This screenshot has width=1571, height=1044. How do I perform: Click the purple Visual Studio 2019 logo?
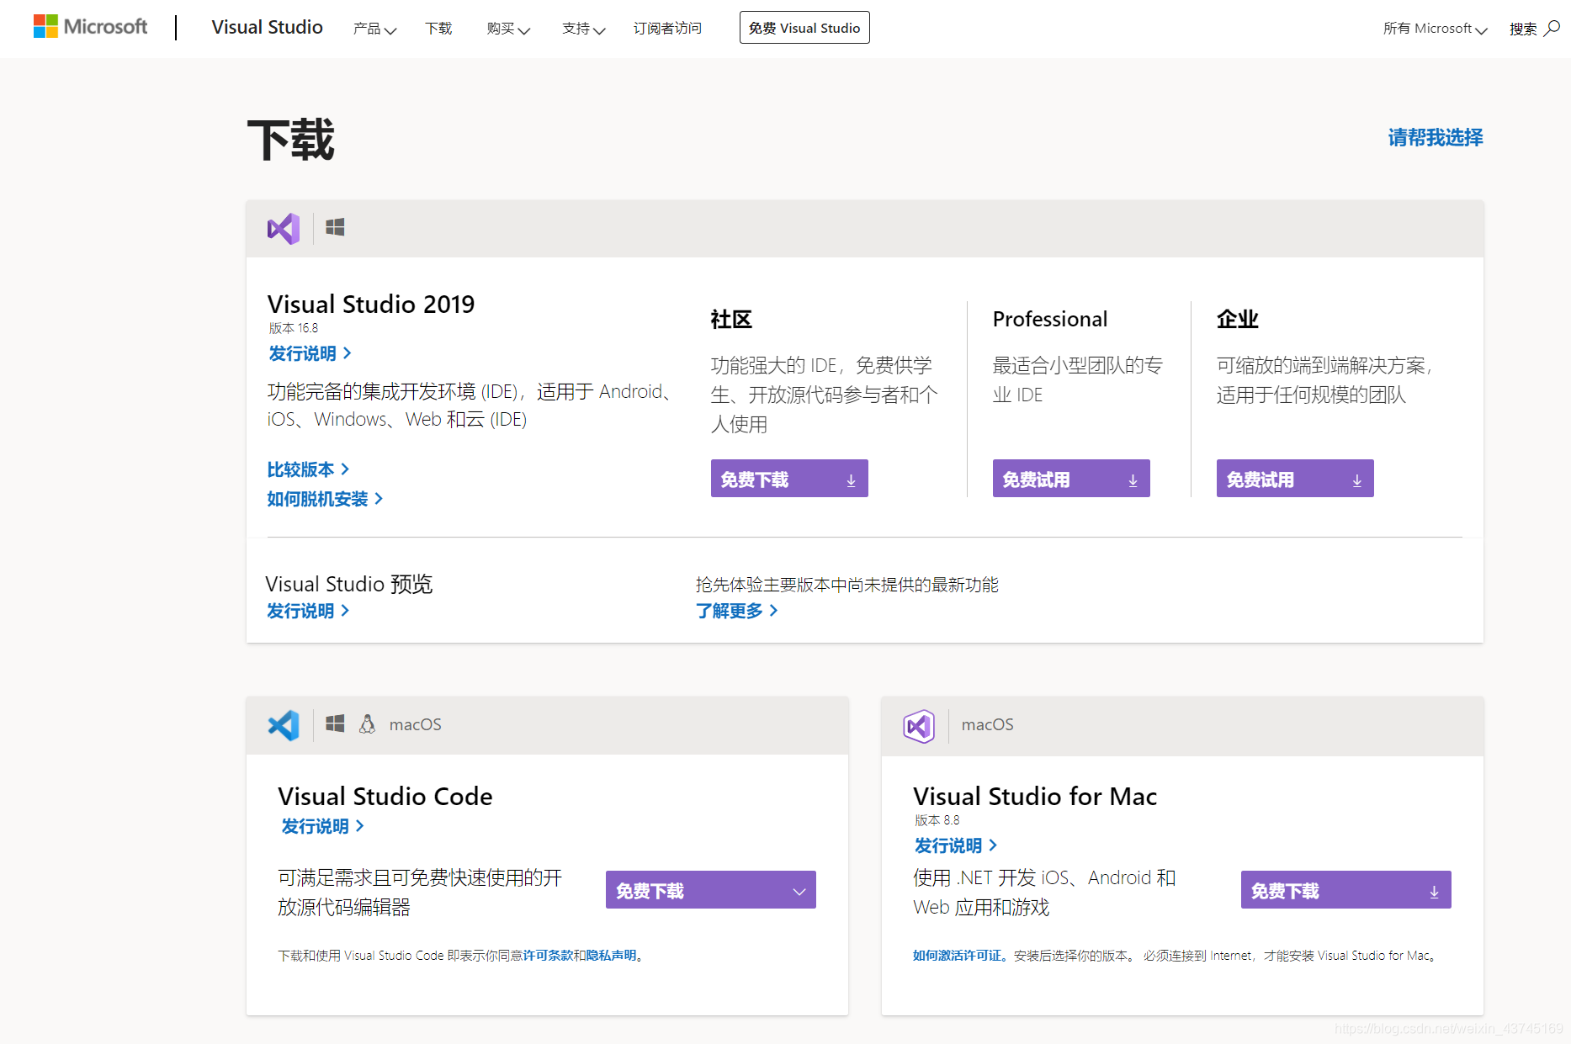pos(284,228)
